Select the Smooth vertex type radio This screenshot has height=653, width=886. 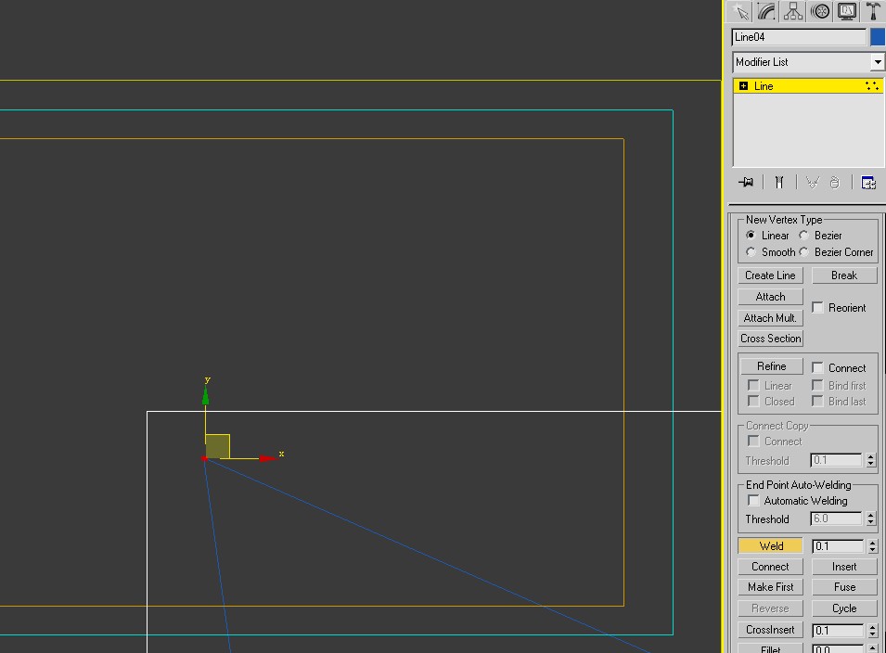751,252
